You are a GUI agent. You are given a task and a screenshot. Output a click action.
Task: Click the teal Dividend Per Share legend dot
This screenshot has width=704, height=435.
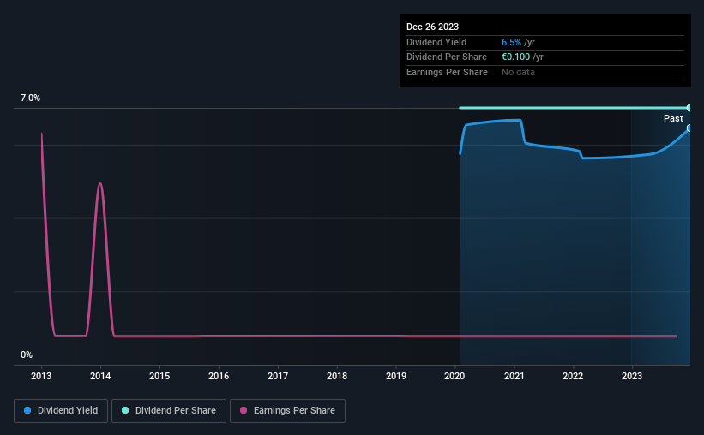point(125,410)
